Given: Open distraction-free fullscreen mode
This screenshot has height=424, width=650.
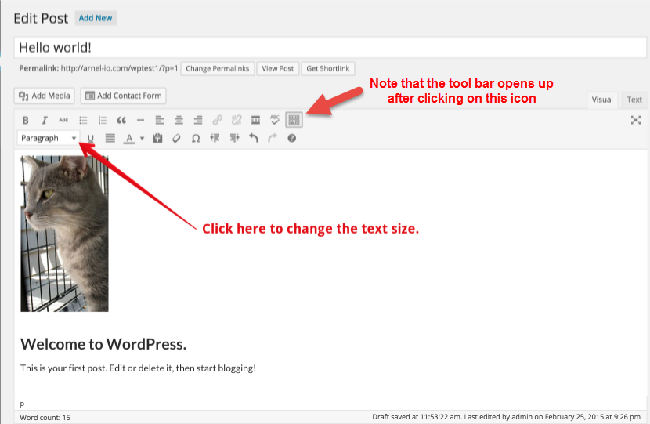Looking at the screenshot, I should (636, 121).
